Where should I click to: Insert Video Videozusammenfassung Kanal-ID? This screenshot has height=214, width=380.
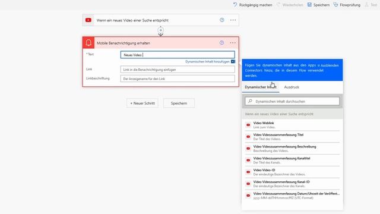[x=292, y=184]
